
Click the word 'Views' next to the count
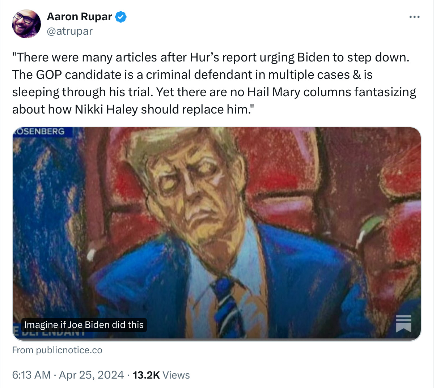click(176, 375)
